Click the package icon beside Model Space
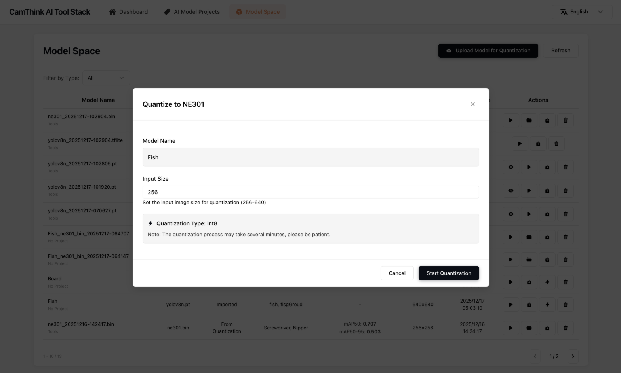The image size is (621, 373). point(239,12)
